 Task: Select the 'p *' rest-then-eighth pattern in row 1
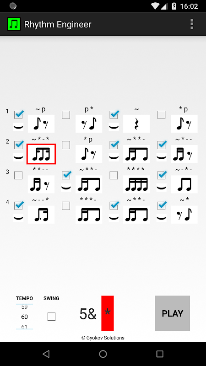[89, 124]
